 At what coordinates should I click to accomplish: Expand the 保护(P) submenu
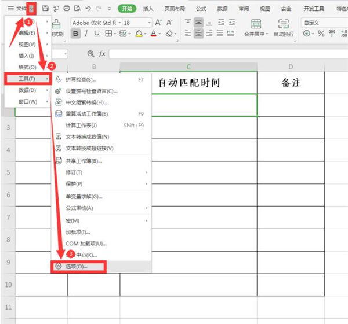pyautogui.click(x=147, y=184)
